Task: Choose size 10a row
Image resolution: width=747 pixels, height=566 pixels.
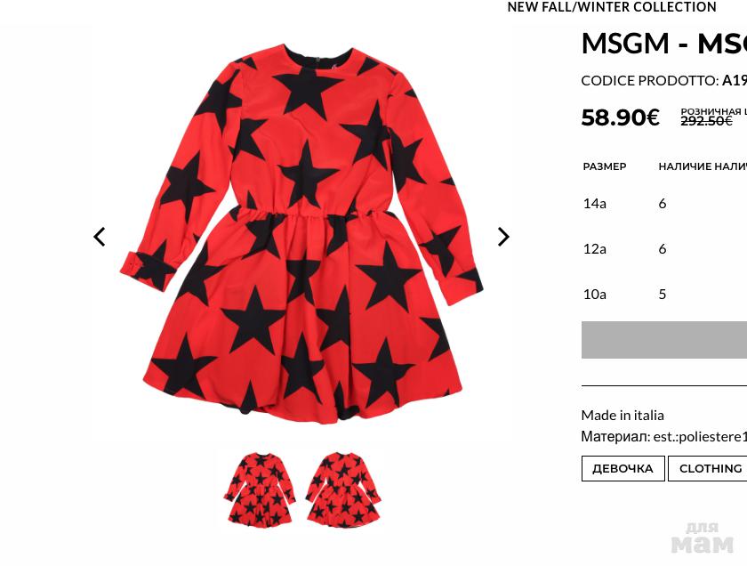Action: (664, 295)
